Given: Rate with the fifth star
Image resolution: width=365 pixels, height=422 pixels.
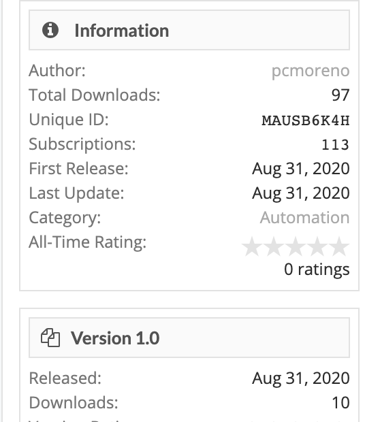Looking at the screenshot, I should 339,246.
